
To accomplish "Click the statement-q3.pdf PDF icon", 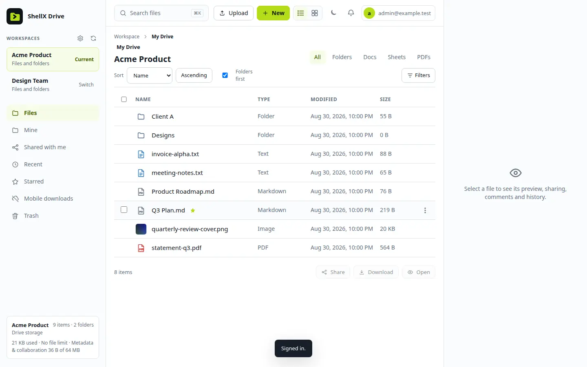I will [141, 248].
